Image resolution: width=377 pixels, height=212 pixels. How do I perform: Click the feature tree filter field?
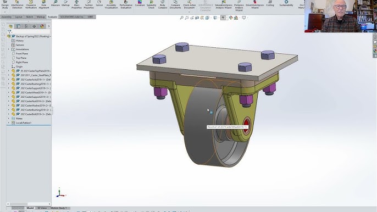29,32
